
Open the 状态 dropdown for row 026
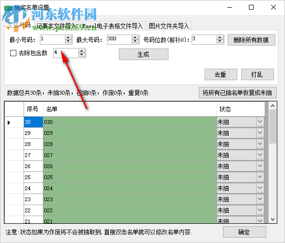[260, 166]
